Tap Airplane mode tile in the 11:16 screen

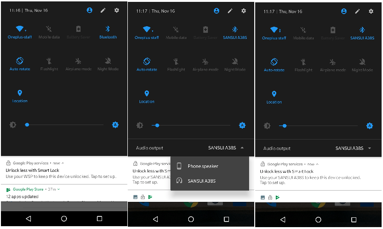[78, 64]
